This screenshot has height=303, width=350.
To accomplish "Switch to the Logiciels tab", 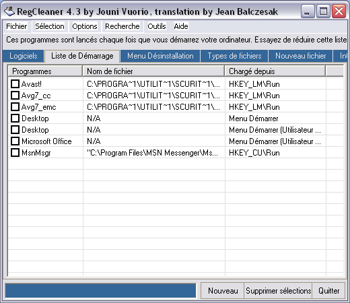I will (24, 56).
